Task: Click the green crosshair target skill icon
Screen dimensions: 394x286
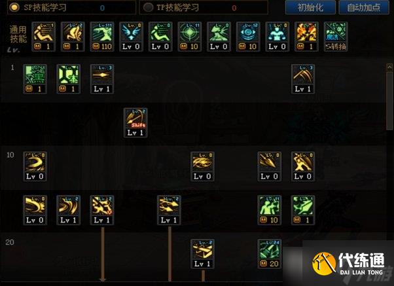Action: coord(189,37)
